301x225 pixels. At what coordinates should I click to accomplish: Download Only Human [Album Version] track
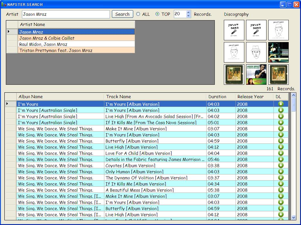281,172
